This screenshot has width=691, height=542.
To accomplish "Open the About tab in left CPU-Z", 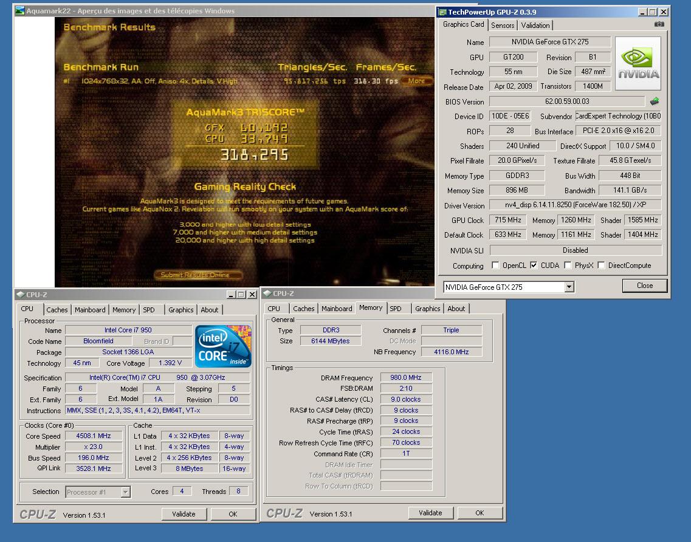I will pos(209,310).
